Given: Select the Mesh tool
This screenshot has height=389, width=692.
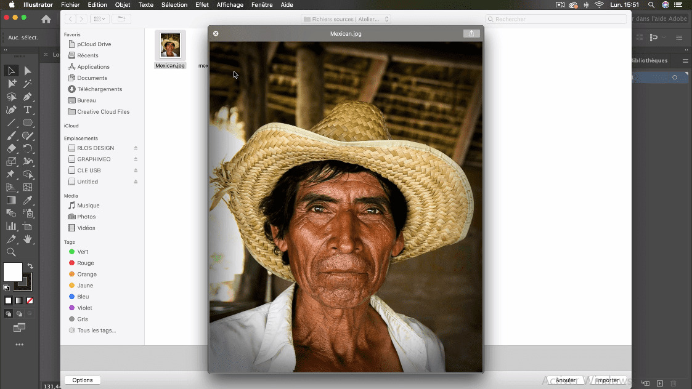Looking at the screenshot, I should [27, 188].
